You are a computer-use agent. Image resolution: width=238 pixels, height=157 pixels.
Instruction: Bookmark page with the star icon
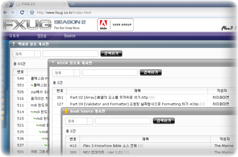pos(32,13)
